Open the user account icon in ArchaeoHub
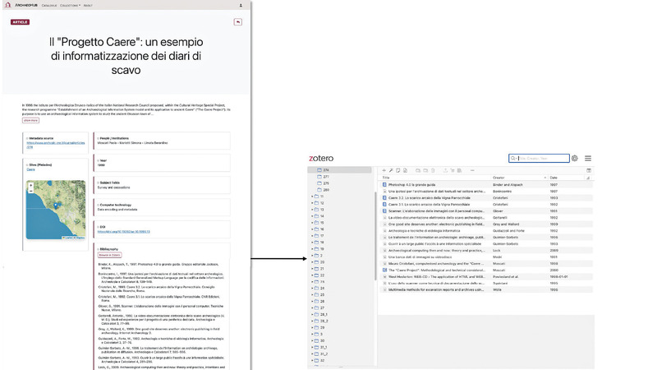 pyautogui.click(x=241, y=6)
